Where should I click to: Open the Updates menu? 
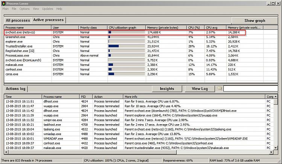47,9
